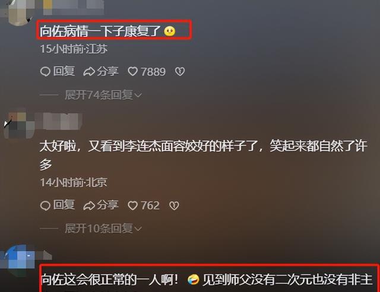Click reply icon on 7889-likes comment
380x292 pixels.
coord(45,72)
